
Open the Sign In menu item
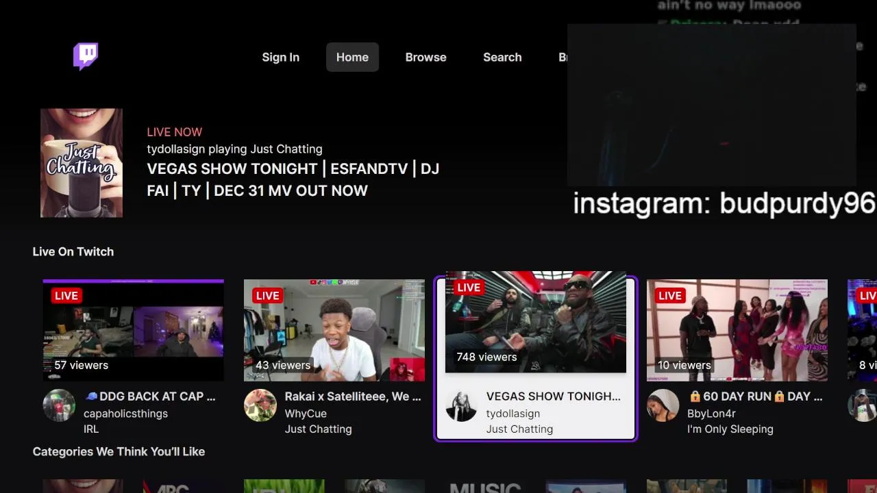[x=280, y=58]
